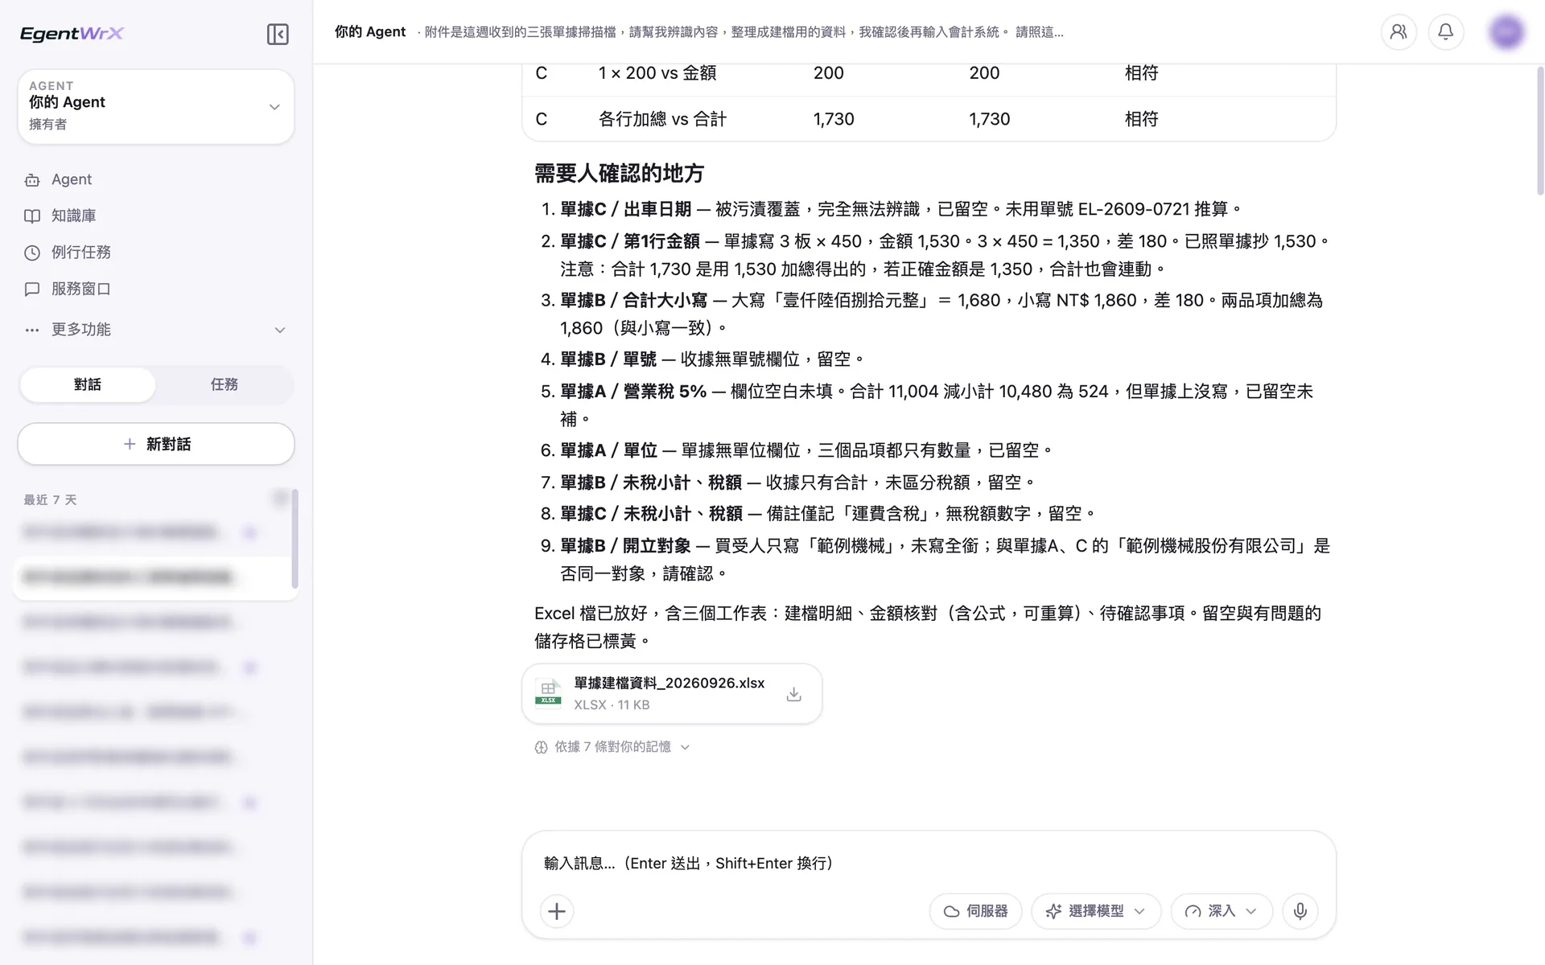Click the Agent robot icon in sidebar
This screenshot has width=1545, height=965.
(32, 180)
